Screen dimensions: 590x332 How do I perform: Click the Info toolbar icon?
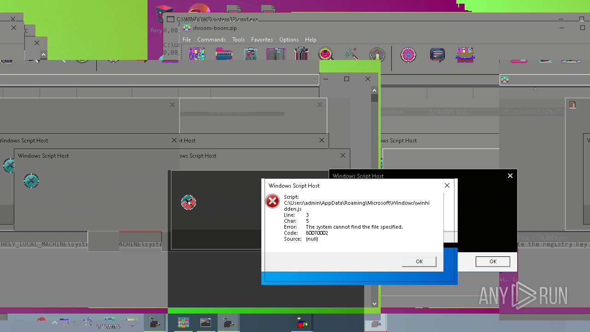377,54
